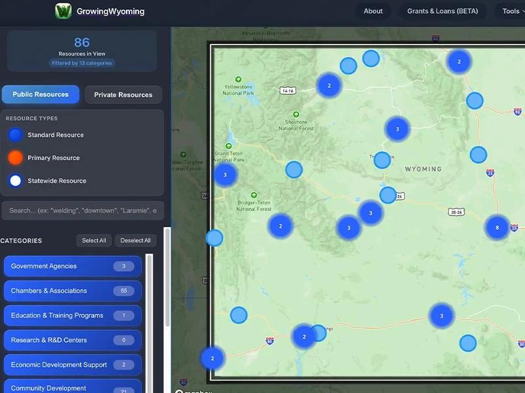Click Bridger-Teton National Forest pin
The height and width of the screenshot is (393, 525).
(254, 195)
